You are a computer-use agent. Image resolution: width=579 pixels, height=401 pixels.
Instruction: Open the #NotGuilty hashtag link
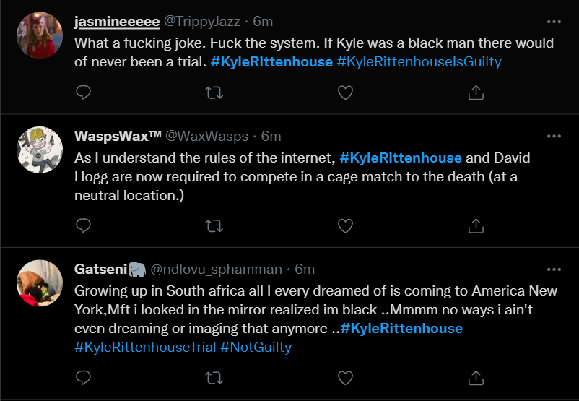pyautogui.click(x=256, y=348)
